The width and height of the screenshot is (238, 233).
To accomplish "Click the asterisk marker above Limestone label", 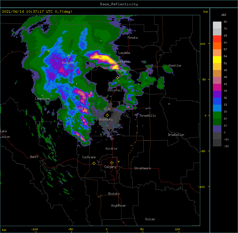I will 42,96.
